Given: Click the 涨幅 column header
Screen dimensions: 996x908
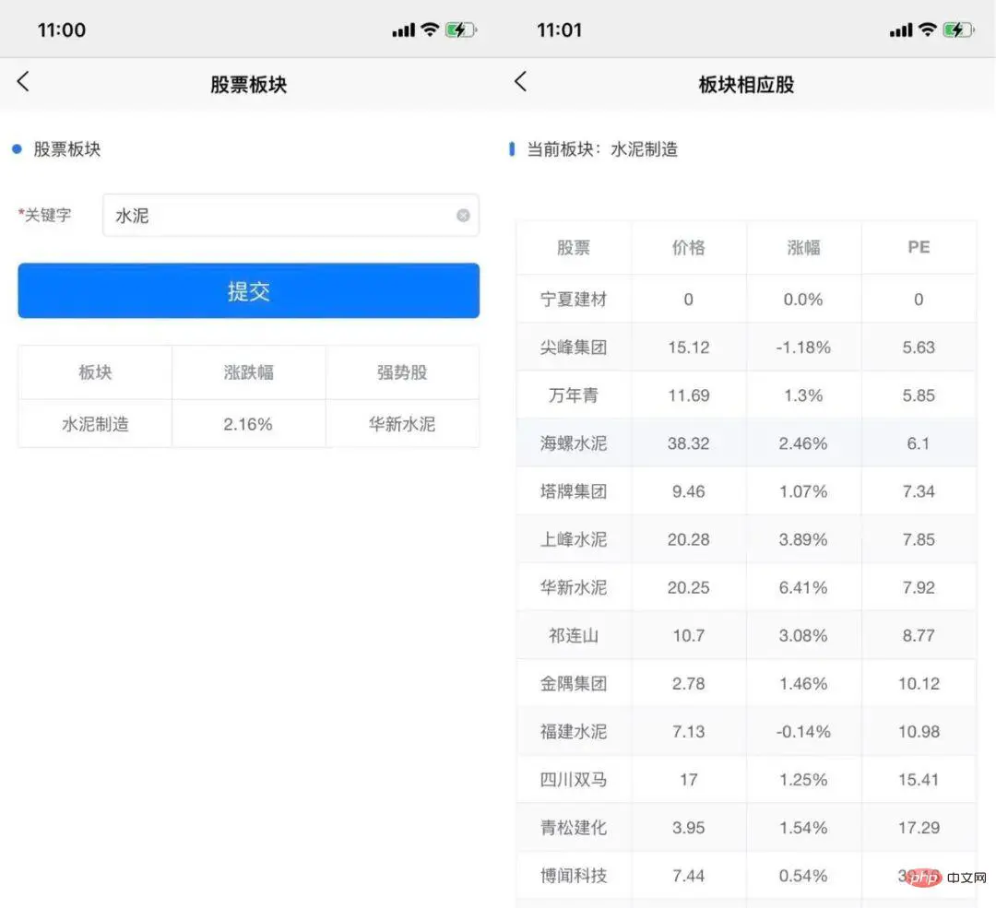Looking at the screenshot, I should coord(803,247).
